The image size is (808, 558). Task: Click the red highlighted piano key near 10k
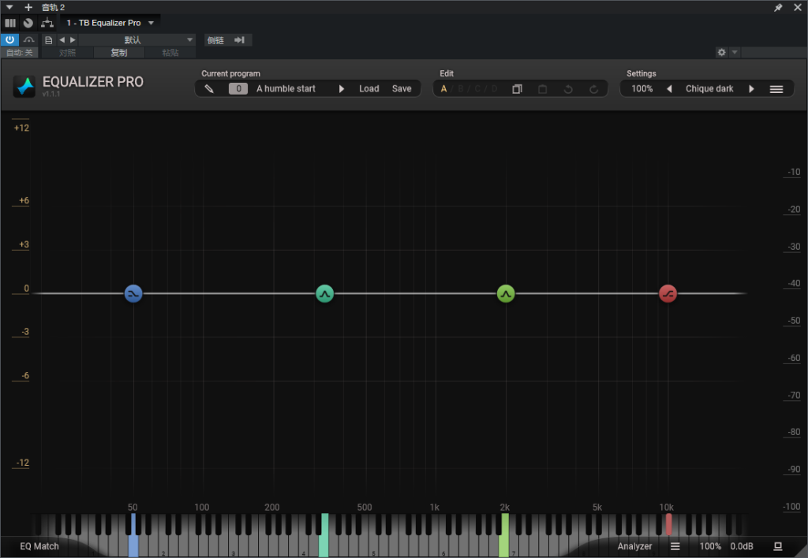(x=668, y=524)
